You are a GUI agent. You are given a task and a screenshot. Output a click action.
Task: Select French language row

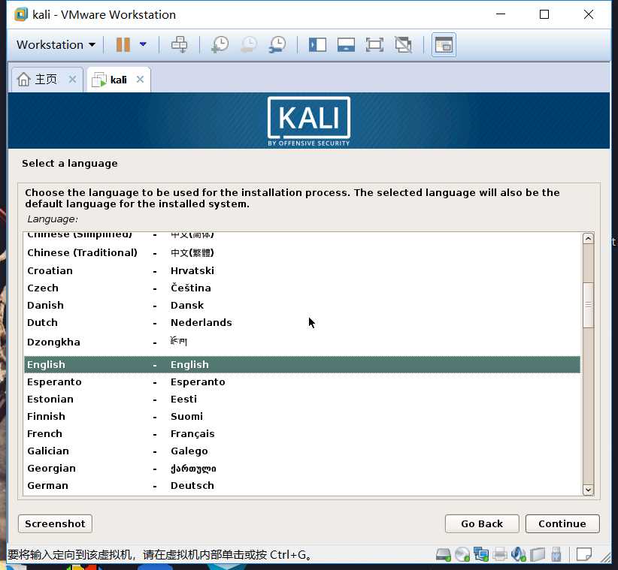(x=302, y=434)
